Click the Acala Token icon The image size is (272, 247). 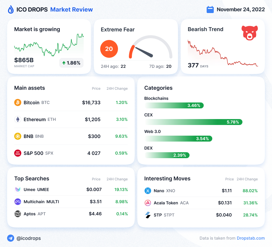coord(148,203)
